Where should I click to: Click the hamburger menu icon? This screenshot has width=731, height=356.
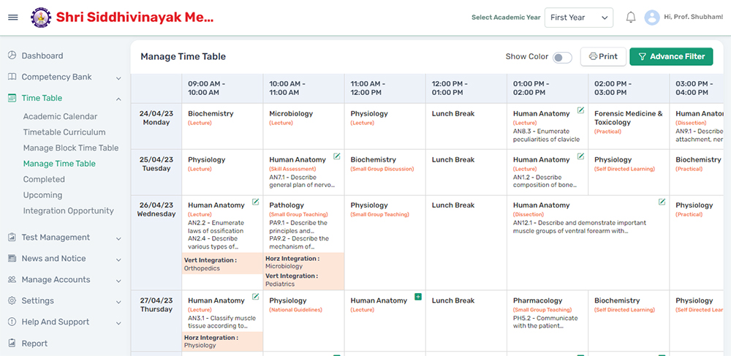(12, 18)
